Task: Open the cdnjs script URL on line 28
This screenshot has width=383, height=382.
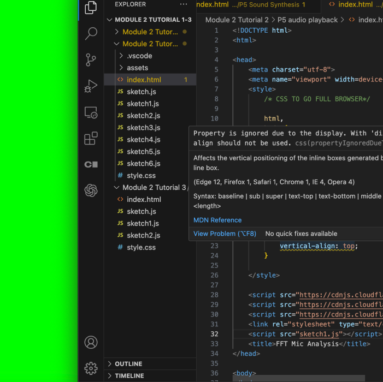Action: [x=341, y=295]
